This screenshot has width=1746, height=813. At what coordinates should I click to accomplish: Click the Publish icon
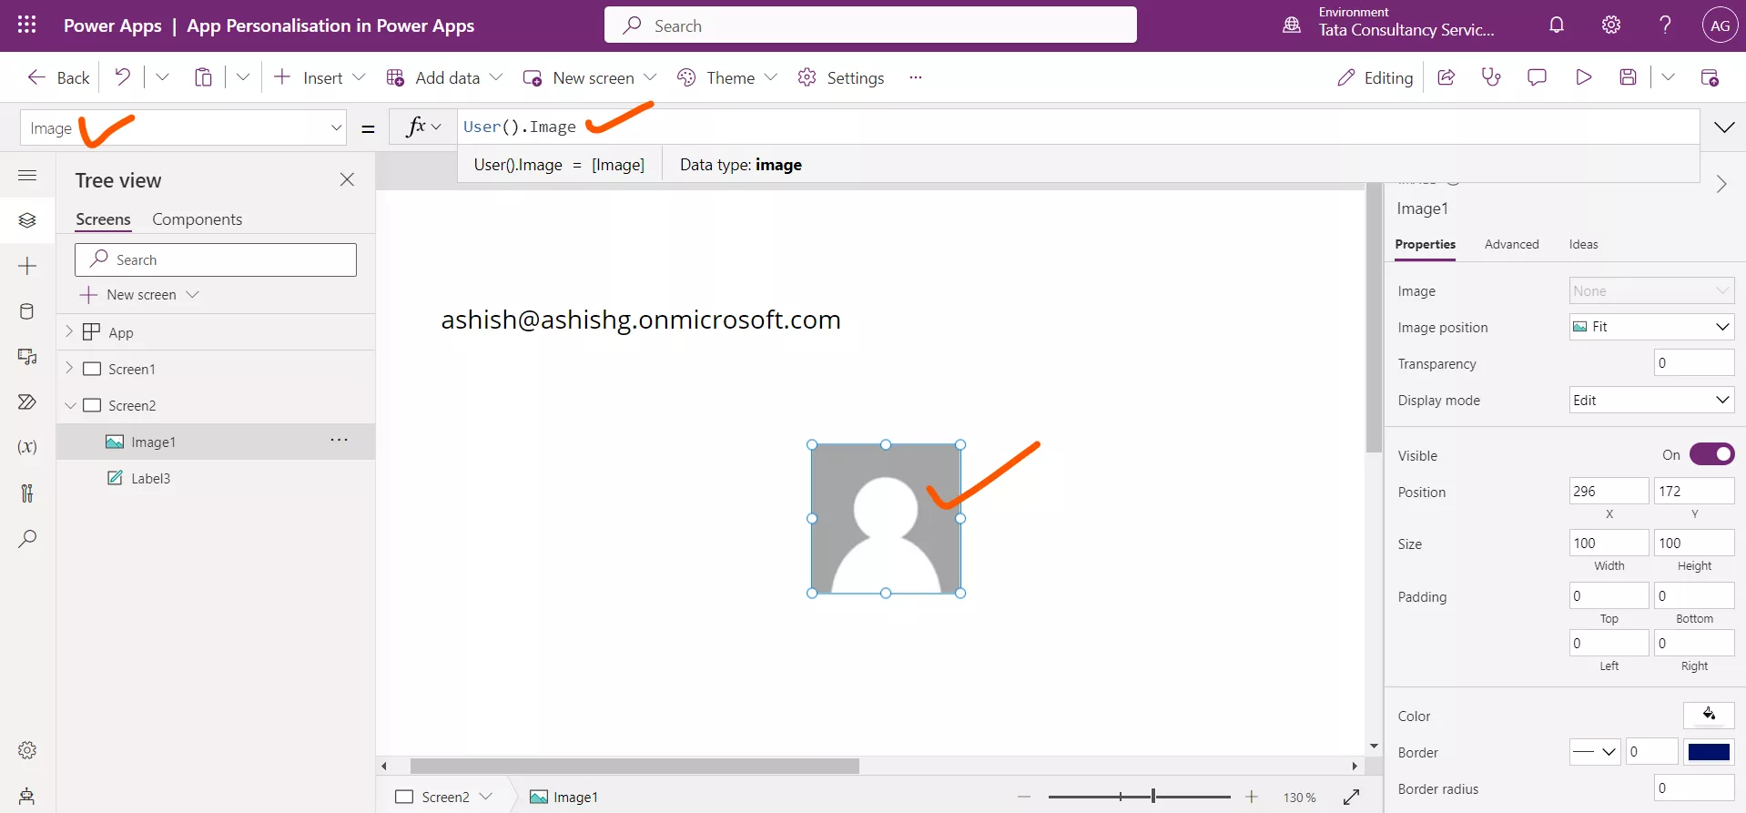coord(1710,77)
